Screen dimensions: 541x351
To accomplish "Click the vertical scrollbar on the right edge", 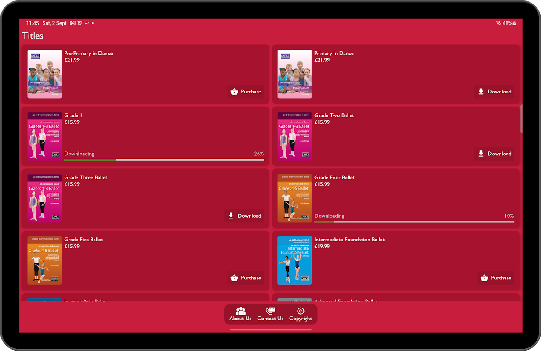I will click(x=521, y=118).
